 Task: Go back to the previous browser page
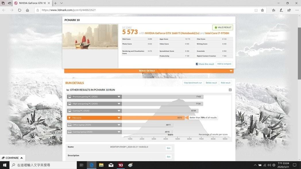[4, 10]
